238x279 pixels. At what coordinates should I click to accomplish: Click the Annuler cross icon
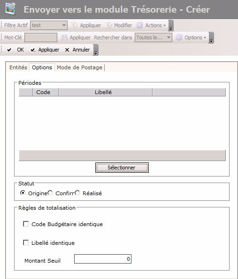67,50
